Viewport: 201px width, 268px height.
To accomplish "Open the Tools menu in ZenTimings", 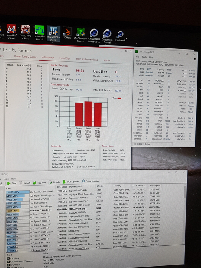I will click(144, 57).
